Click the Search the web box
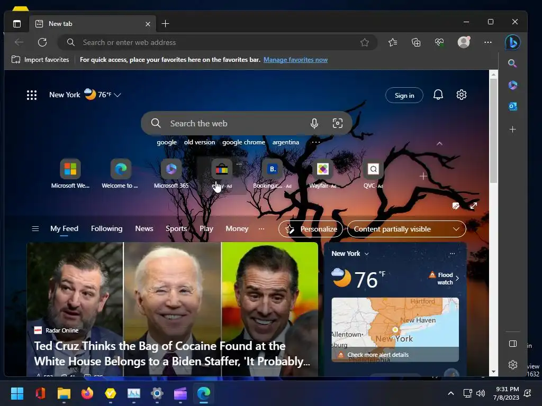The width and height of the screenshot is (542, 406). [247, 123]
